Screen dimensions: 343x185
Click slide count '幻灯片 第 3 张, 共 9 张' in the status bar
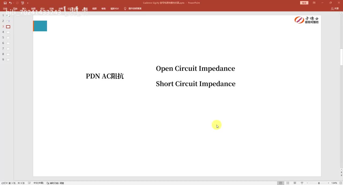[x=13, y=183]
